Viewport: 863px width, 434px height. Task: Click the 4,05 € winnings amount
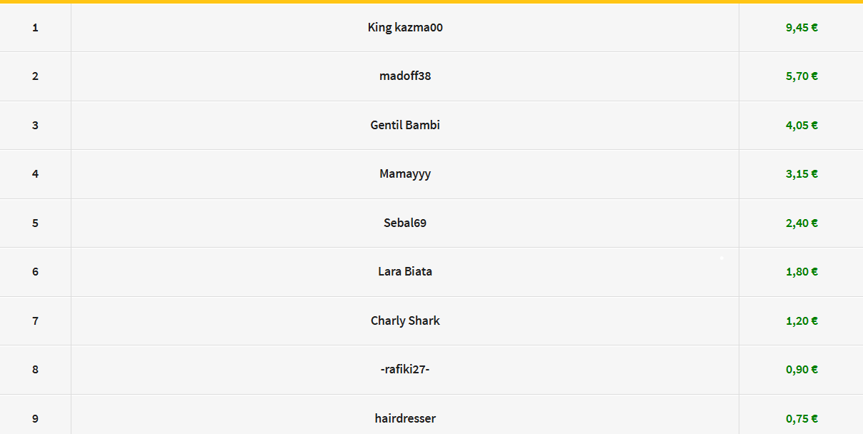click(802, 125)
